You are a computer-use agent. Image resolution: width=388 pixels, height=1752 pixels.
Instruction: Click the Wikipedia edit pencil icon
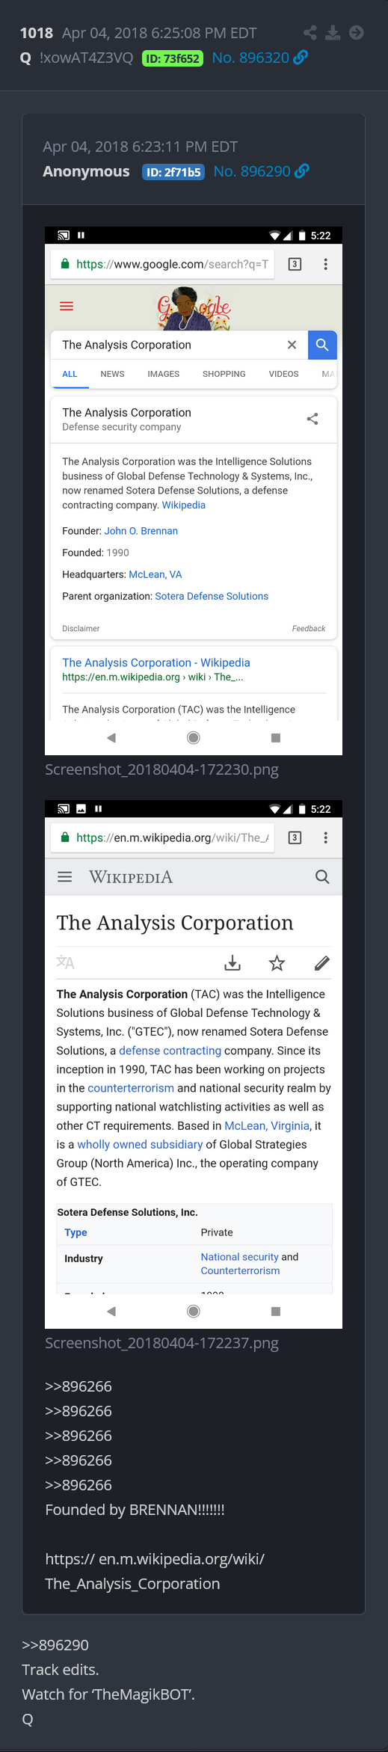pyautogui.click(x=322, y=963)
